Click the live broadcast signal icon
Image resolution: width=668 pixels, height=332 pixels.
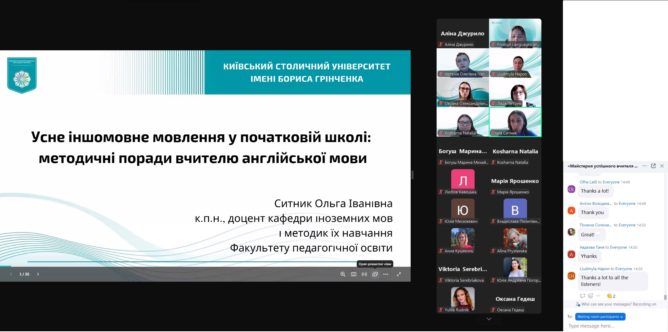[364, 274]
